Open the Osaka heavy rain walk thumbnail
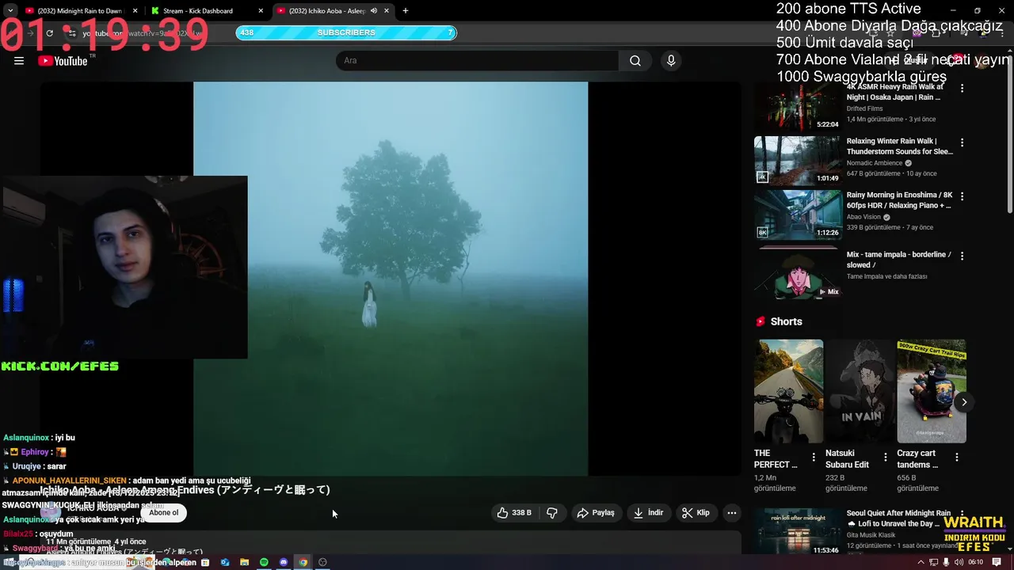Viewport: 1014px width, 570px height. click(797, 107)
